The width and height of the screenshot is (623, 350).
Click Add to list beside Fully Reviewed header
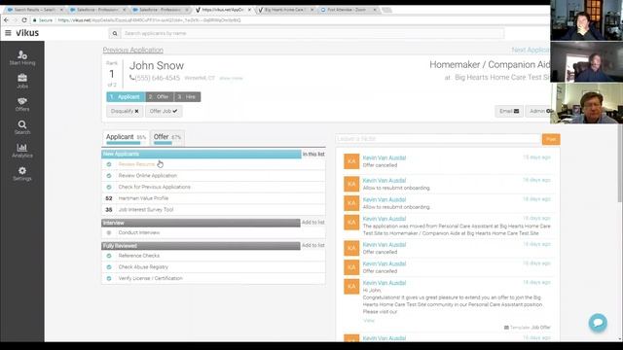click(x=313, y=246)
